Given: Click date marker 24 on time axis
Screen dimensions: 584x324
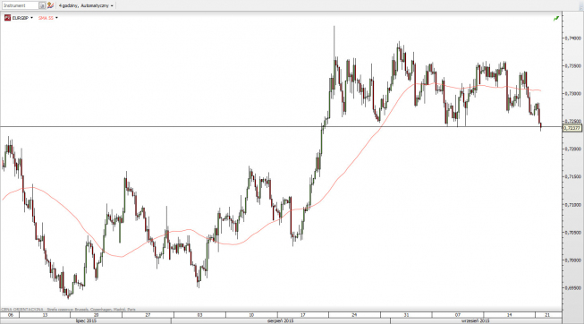Looking at the screenshot, I should coord(354,315).
